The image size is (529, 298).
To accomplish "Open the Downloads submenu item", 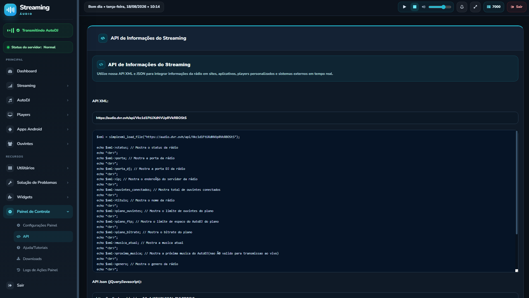I will click(x=43, y=259).
